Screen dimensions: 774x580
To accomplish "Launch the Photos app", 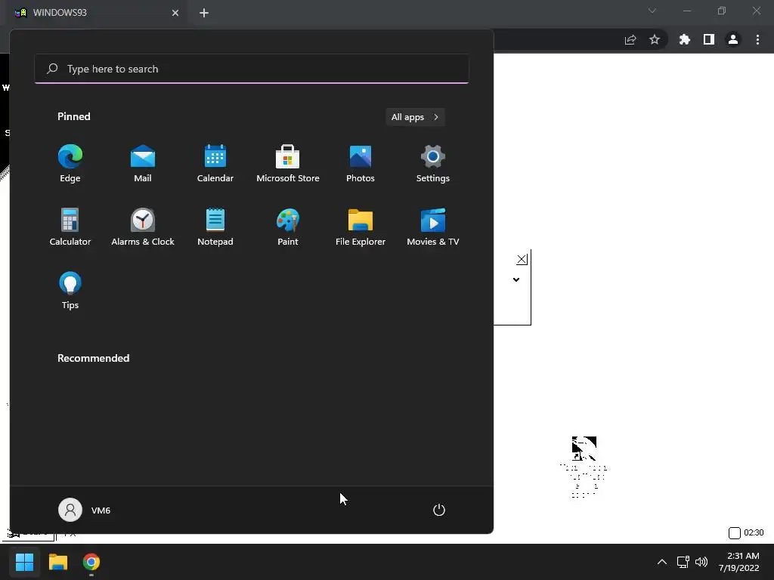I will click(x=361, y=163).
